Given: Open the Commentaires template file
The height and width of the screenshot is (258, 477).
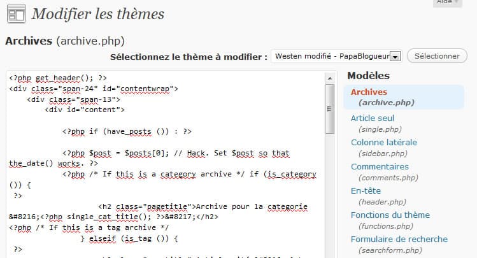Looking at the screenshot, I should click(x=380, y=166).
